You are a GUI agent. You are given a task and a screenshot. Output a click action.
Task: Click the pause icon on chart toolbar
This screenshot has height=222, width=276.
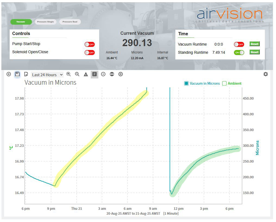tap(121, 74)
